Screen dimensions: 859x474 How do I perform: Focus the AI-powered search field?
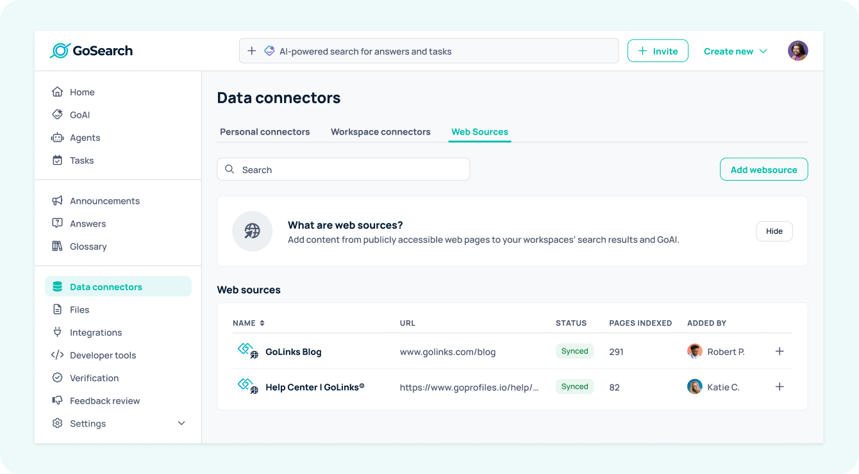click(429, 51)
